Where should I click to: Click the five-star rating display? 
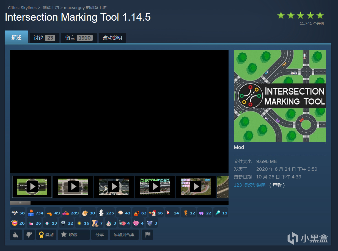point(301,15)
